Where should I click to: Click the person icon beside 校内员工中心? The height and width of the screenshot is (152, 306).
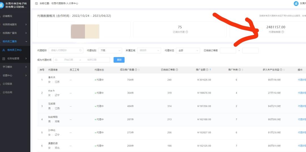(4, 50)
